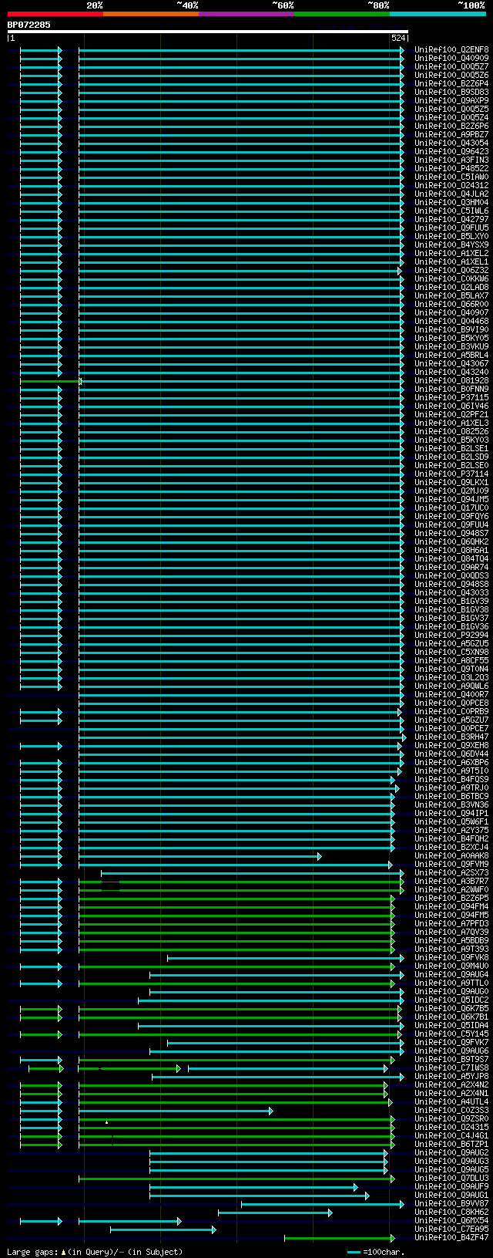This screenshot has height=1258, width=493.
Task: Click the red 20% identity legend segment
Action: (x=55, y=14)
